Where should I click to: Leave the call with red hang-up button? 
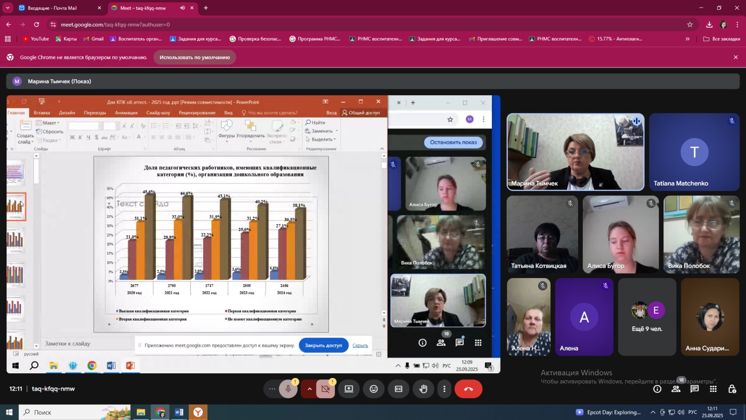pos(468,389)
